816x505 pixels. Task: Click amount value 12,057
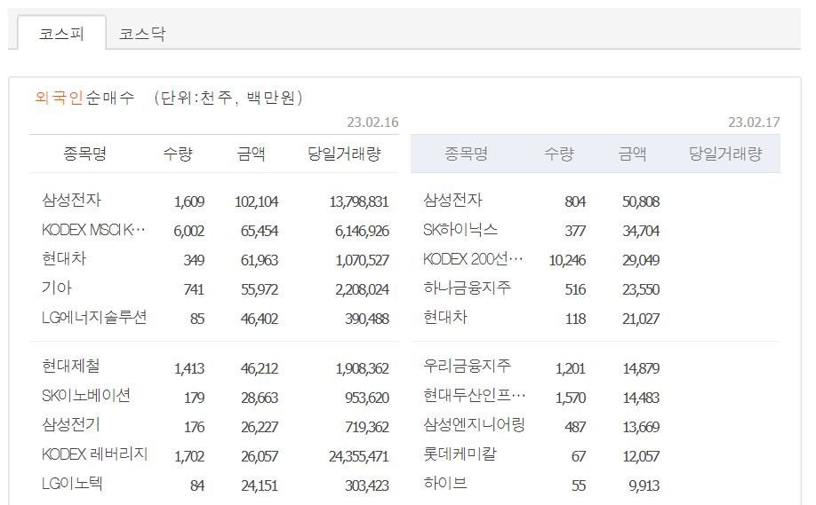pos(641,456)
